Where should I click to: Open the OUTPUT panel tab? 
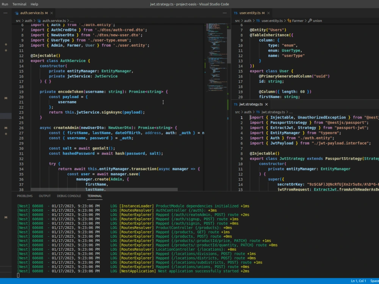pos(45,196)
